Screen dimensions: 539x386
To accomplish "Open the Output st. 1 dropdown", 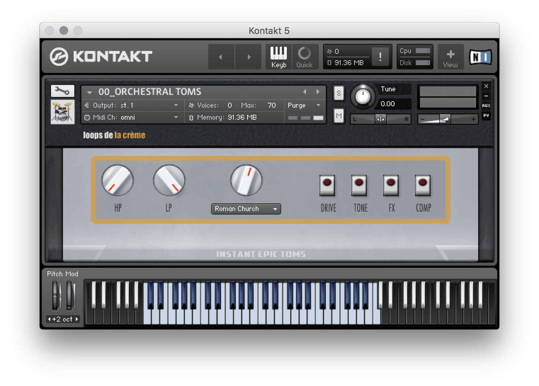I will tap(131, 105).
